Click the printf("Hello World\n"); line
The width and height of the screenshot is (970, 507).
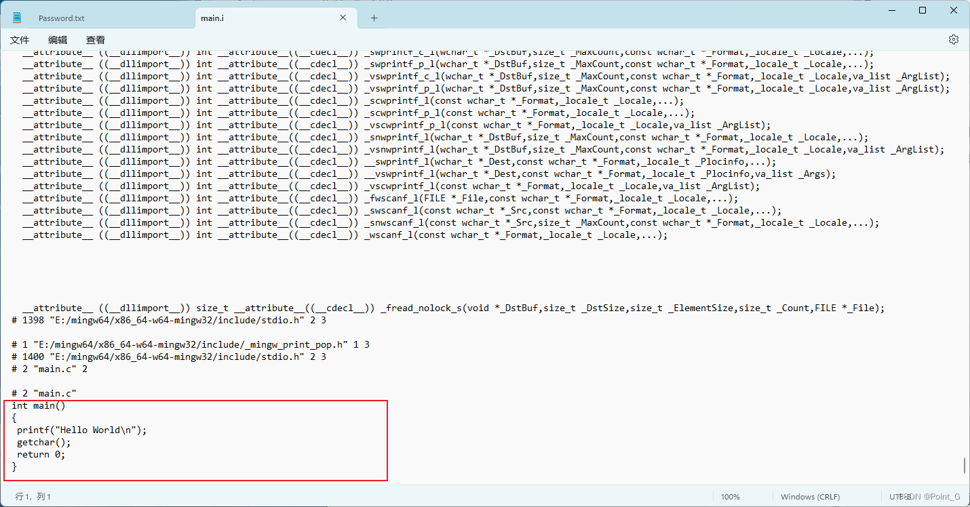81,430
